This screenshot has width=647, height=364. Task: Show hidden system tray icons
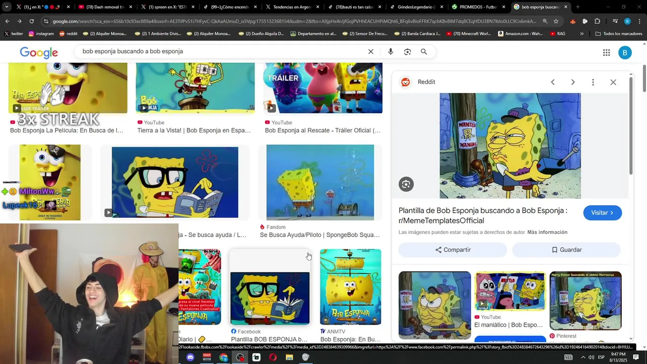(x=583, y=357)
